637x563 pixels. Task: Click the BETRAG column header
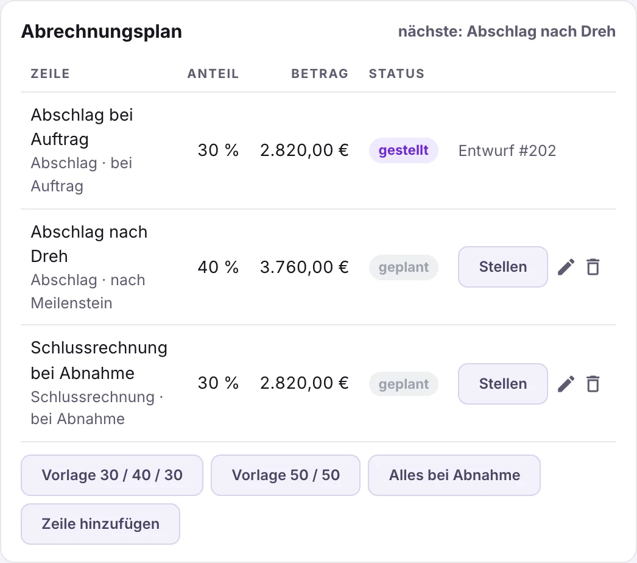[x=320, y=74]
